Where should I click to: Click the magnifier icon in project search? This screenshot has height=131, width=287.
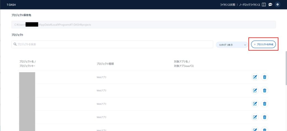click(x=15, y=44)
